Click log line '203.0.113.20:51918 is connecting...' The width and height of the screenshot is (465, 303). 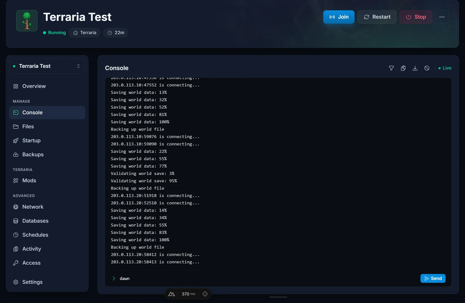coord(155,196)
